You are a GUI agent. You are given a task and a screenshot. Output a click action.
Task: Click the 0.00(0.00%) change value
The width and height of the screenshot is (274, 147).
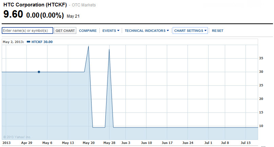pyautogui.click(x=45, y=15)
